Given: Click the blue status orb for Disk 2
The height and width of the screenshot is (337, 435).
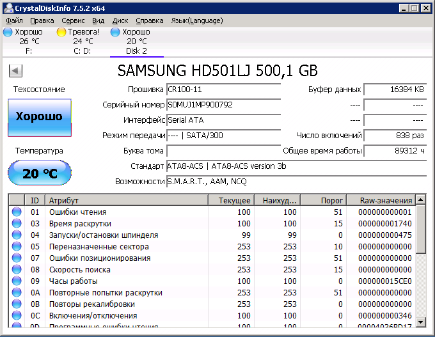Looking at the screenshot, I should (x=115, y=32).
